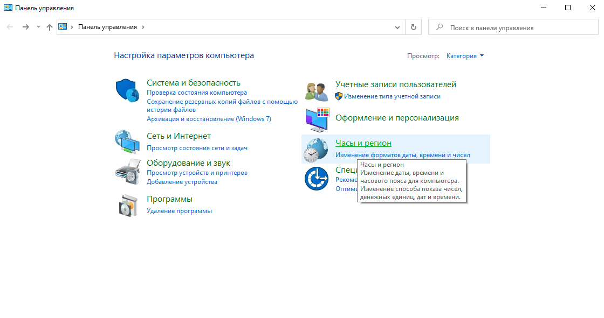Click the System and Security shield icon
Image resolution: width=604 pixels, height=318 pixels.
coord(128,90)
